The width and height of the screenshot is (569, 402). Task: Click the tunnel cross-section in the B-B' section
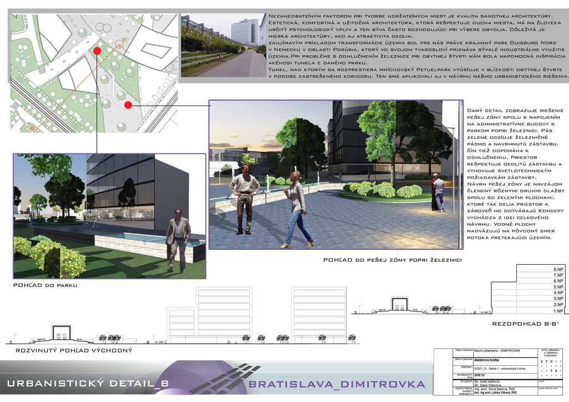[400, 304]
